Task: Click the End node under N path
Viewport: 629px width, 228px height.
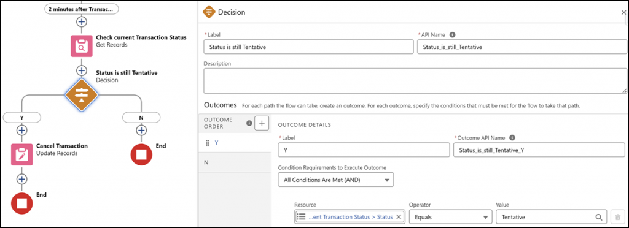Action: tap(141, 154)
